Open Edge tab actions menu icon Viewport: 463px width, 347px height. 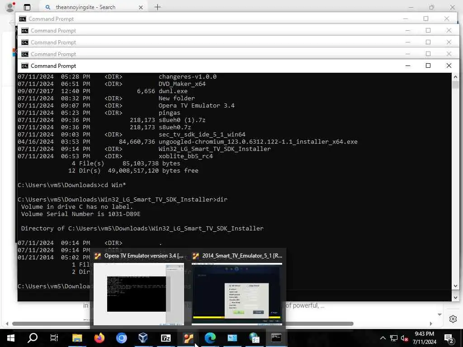tap(27, 7)
